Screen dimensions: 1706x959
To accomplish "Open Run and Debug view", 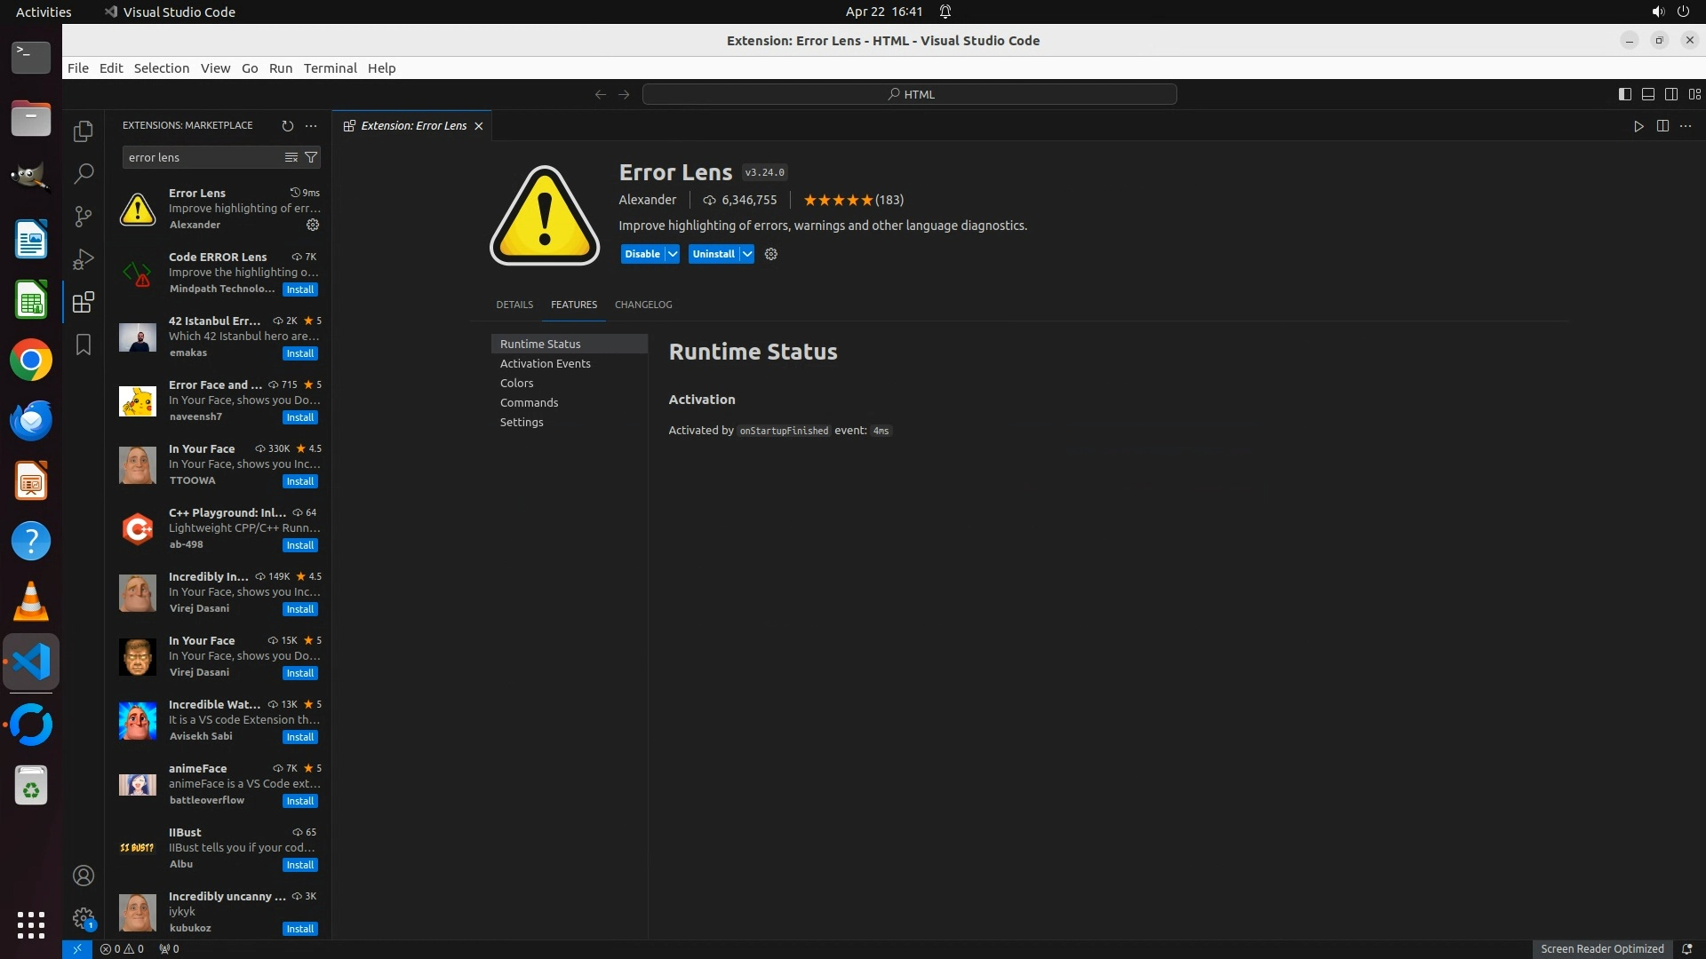I will 84,258.
